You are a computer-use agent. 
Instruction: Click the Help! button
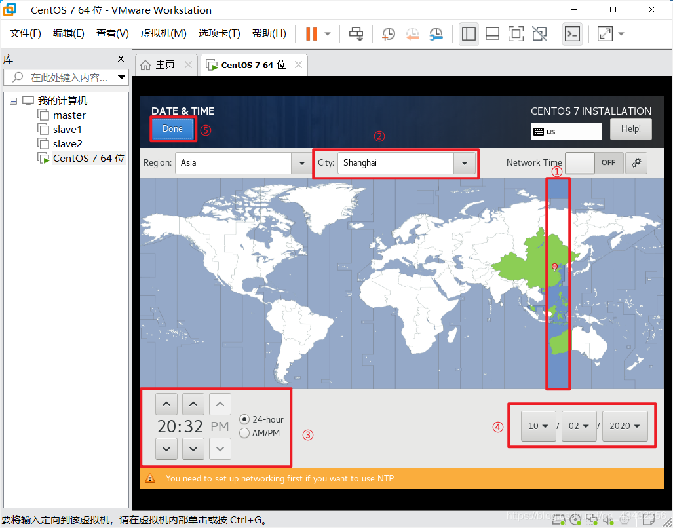(x=630, y=128)
